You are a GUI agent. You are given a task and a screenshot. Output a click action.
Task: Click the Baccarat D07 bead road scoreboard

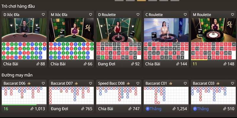tap(71, 95)
